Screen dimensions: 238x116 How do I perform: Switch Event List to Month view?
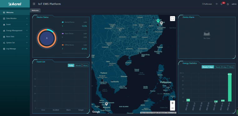coord(78,65)
